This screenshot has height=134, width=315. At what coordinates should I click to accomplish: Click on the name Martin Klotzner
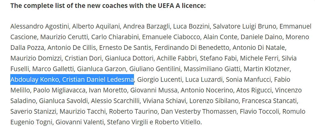point(267,69)
